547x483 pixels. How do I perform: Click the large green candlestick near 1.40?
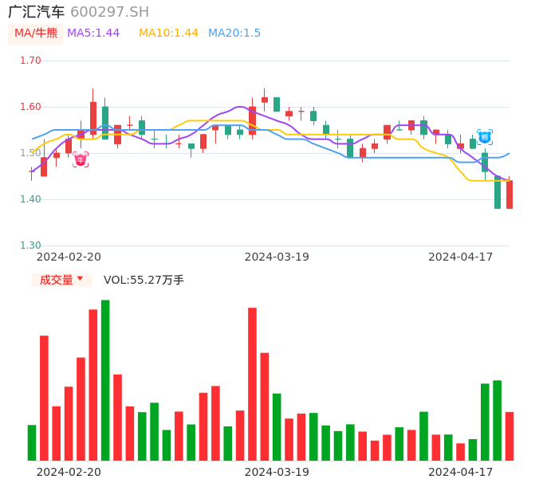tap(498, 193)
